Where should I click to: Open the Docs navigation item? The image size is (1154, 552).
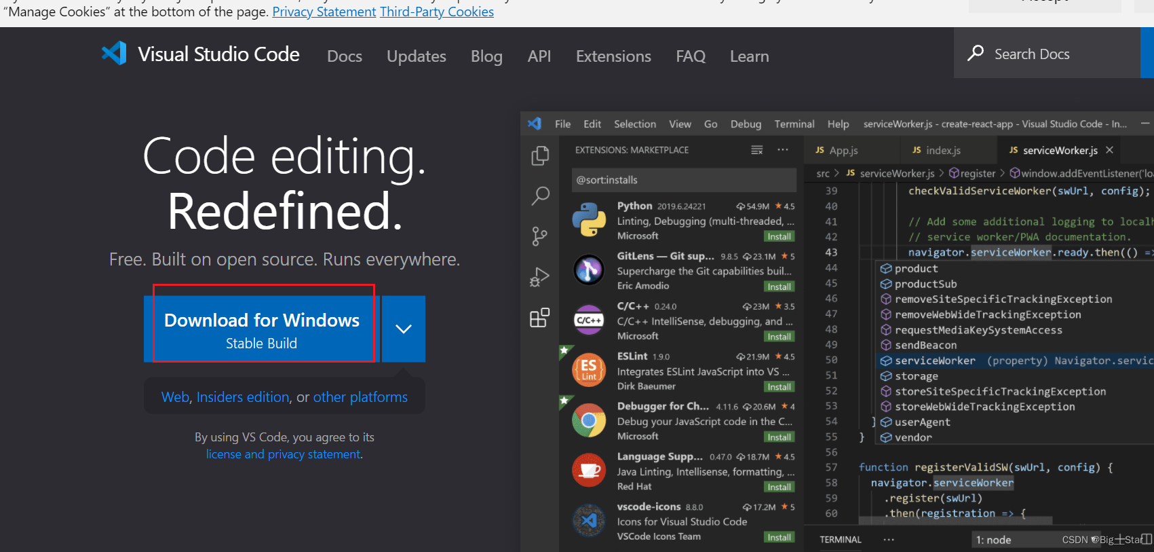345,56
